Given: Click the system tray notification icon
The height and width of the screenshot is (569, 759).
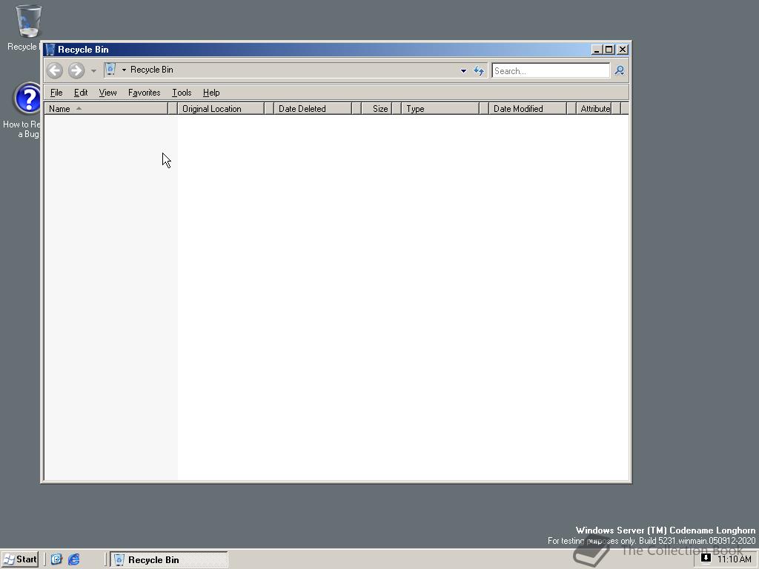Looking at the screenshot, I should (706, 558).
